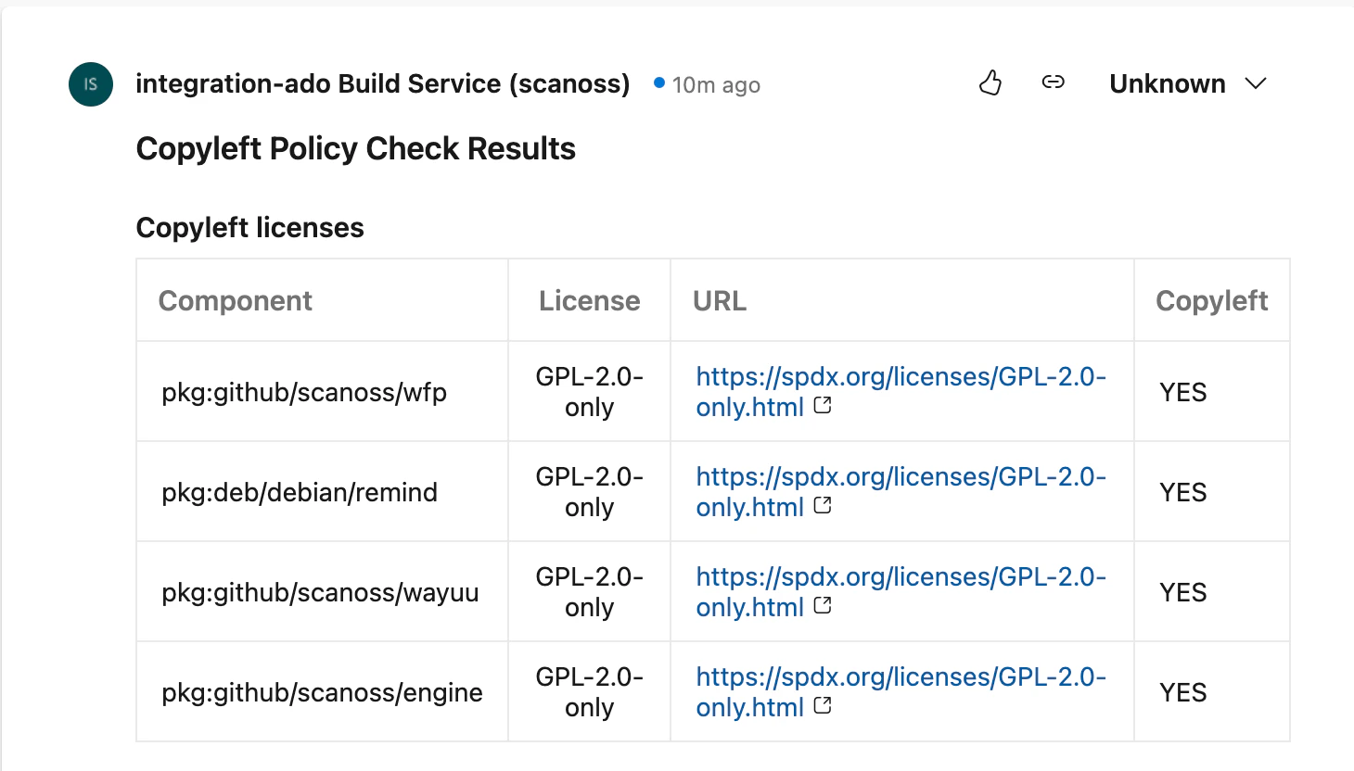Click the IS avatar of the build service
This screenshot has height=771, width=1354.
[90, 83]
